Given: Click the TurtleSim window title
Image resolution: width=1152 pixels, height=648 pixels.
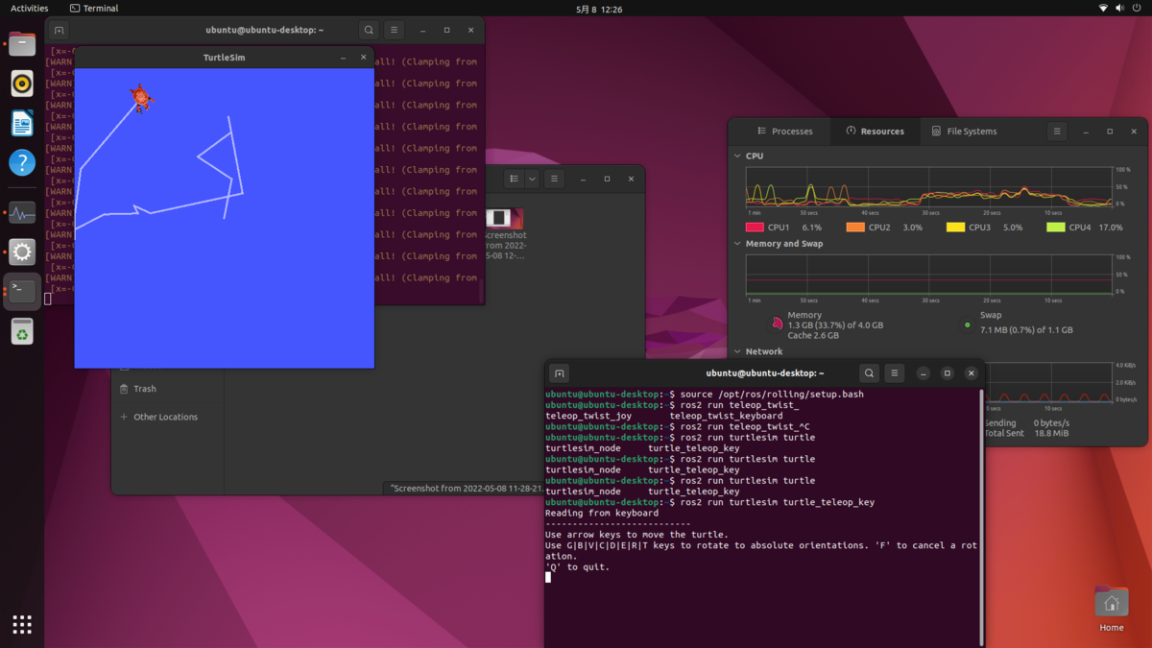Looking at the screenshot, I should [224, 58].
